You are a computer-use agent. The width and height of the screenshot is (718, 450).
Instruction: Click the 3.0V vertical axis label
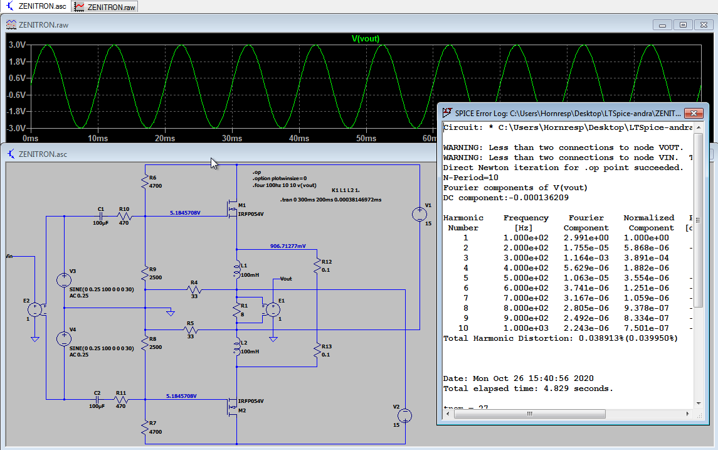[x=17, y=45]
